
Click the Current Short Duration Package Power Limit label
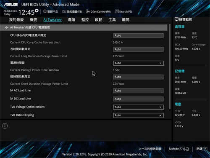coord(39,84)
